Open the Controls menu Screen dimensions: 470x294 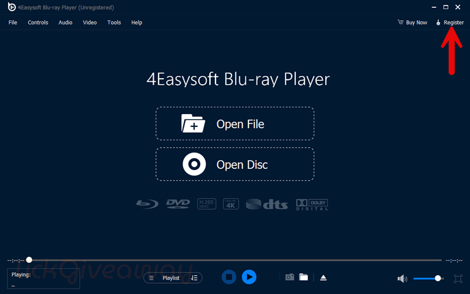(x=38, y=23)
